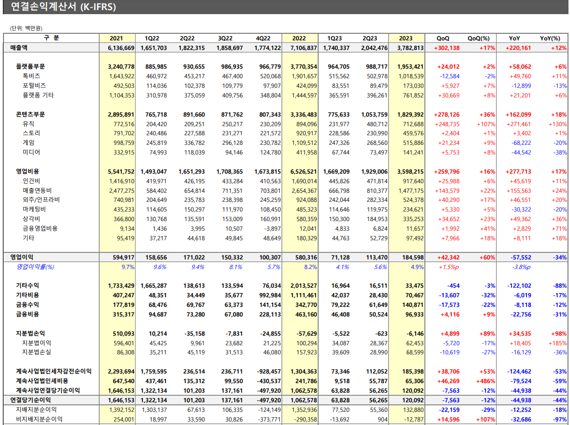Select the 구 분 header cell
570x425 pixels.
(51, 38)
